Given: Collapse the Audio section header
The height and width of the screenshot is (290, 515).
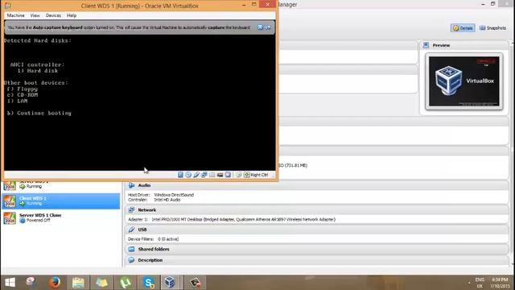Looking at the screenshot, I should pos(316,185).
